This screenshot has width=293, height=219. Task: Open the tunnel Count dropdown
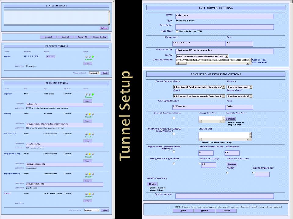[199, 96]
